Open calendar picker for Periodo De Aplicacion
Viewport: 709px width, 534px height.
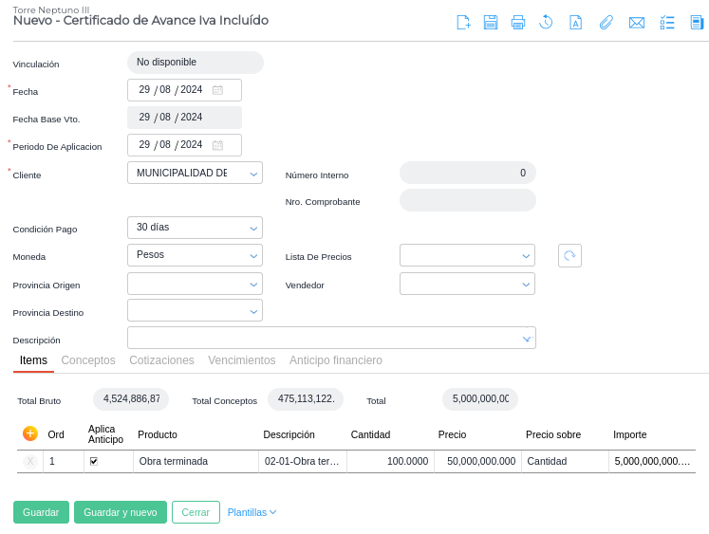coord(217,145)
